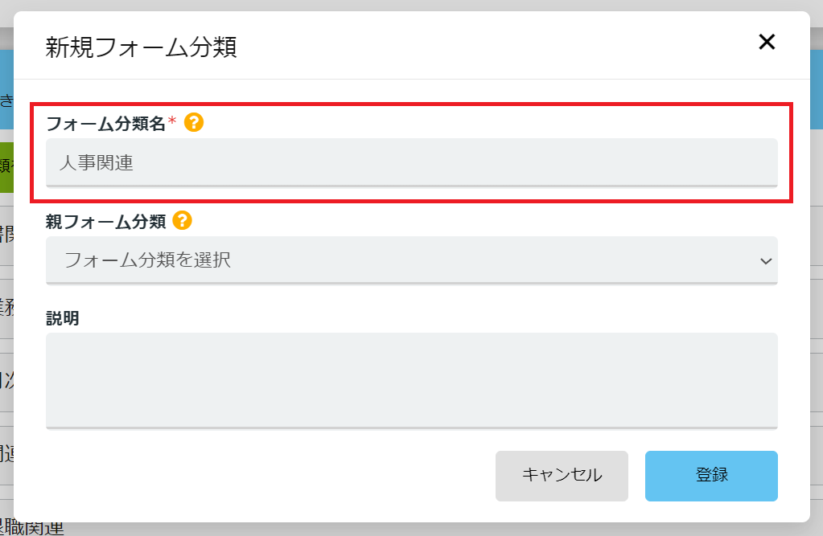Click the 新規フォーム分類 dialog title

point(142,47)
